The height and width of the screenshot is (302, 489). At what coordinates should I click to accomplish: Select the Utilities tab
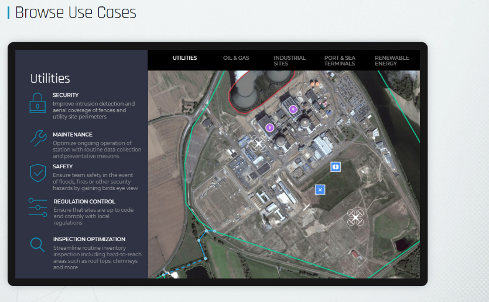click(184, 58)
